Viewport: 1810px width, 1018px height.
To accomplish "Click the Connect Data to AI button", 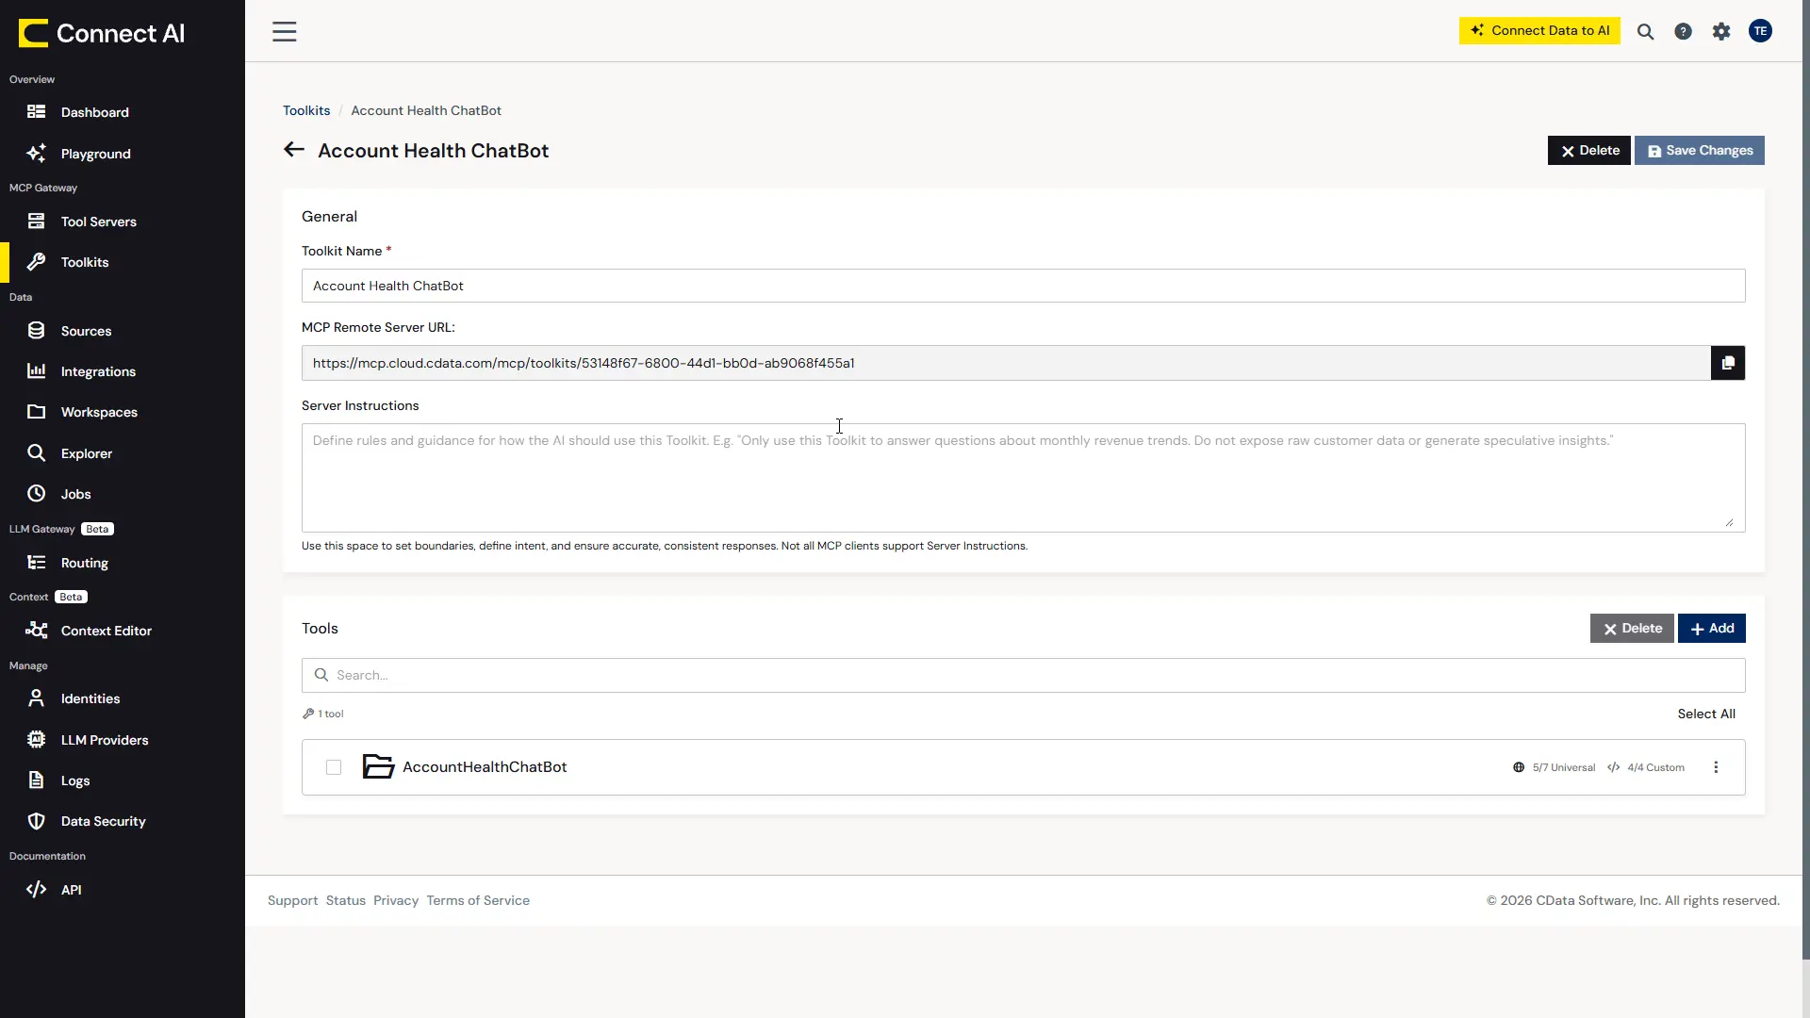I will pos(1539,30).
